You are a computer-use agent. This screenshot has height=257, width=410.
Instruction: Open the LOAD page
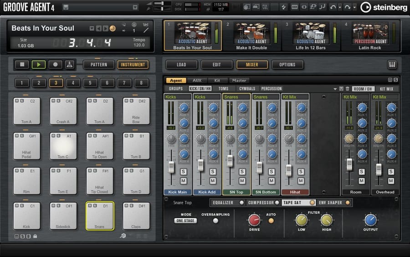(x=181, y=65)
